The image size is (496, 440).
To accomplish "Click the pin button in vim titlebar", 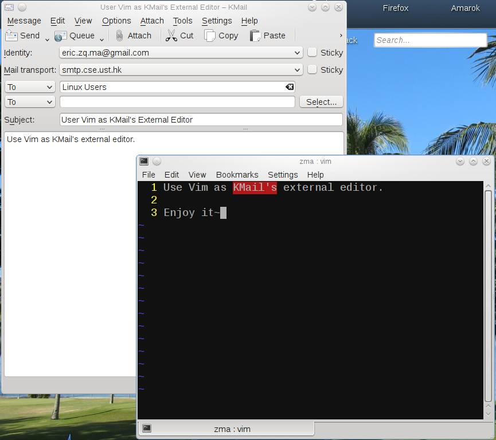I will tap(157, 161).
